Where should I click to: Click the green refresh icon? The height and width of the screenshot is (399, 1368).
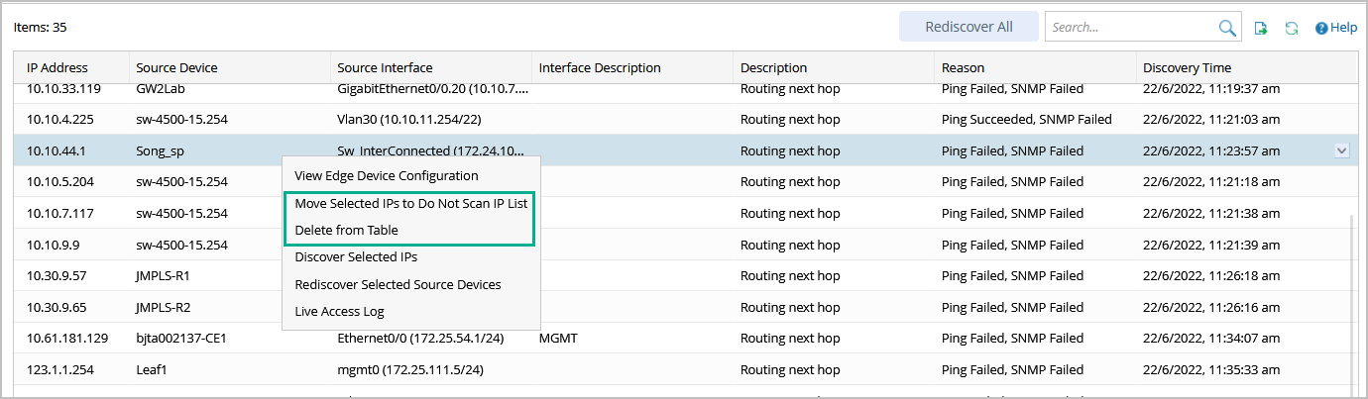[x=1291, y=28]
